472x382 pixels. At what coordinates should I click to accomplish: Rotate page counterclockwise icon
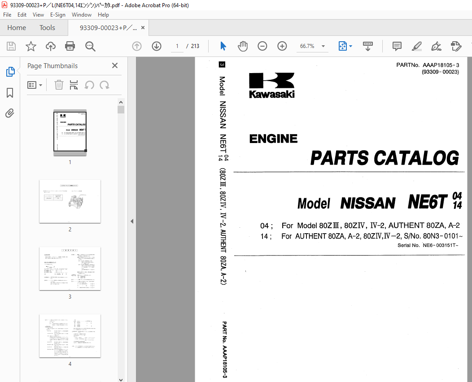89,85
